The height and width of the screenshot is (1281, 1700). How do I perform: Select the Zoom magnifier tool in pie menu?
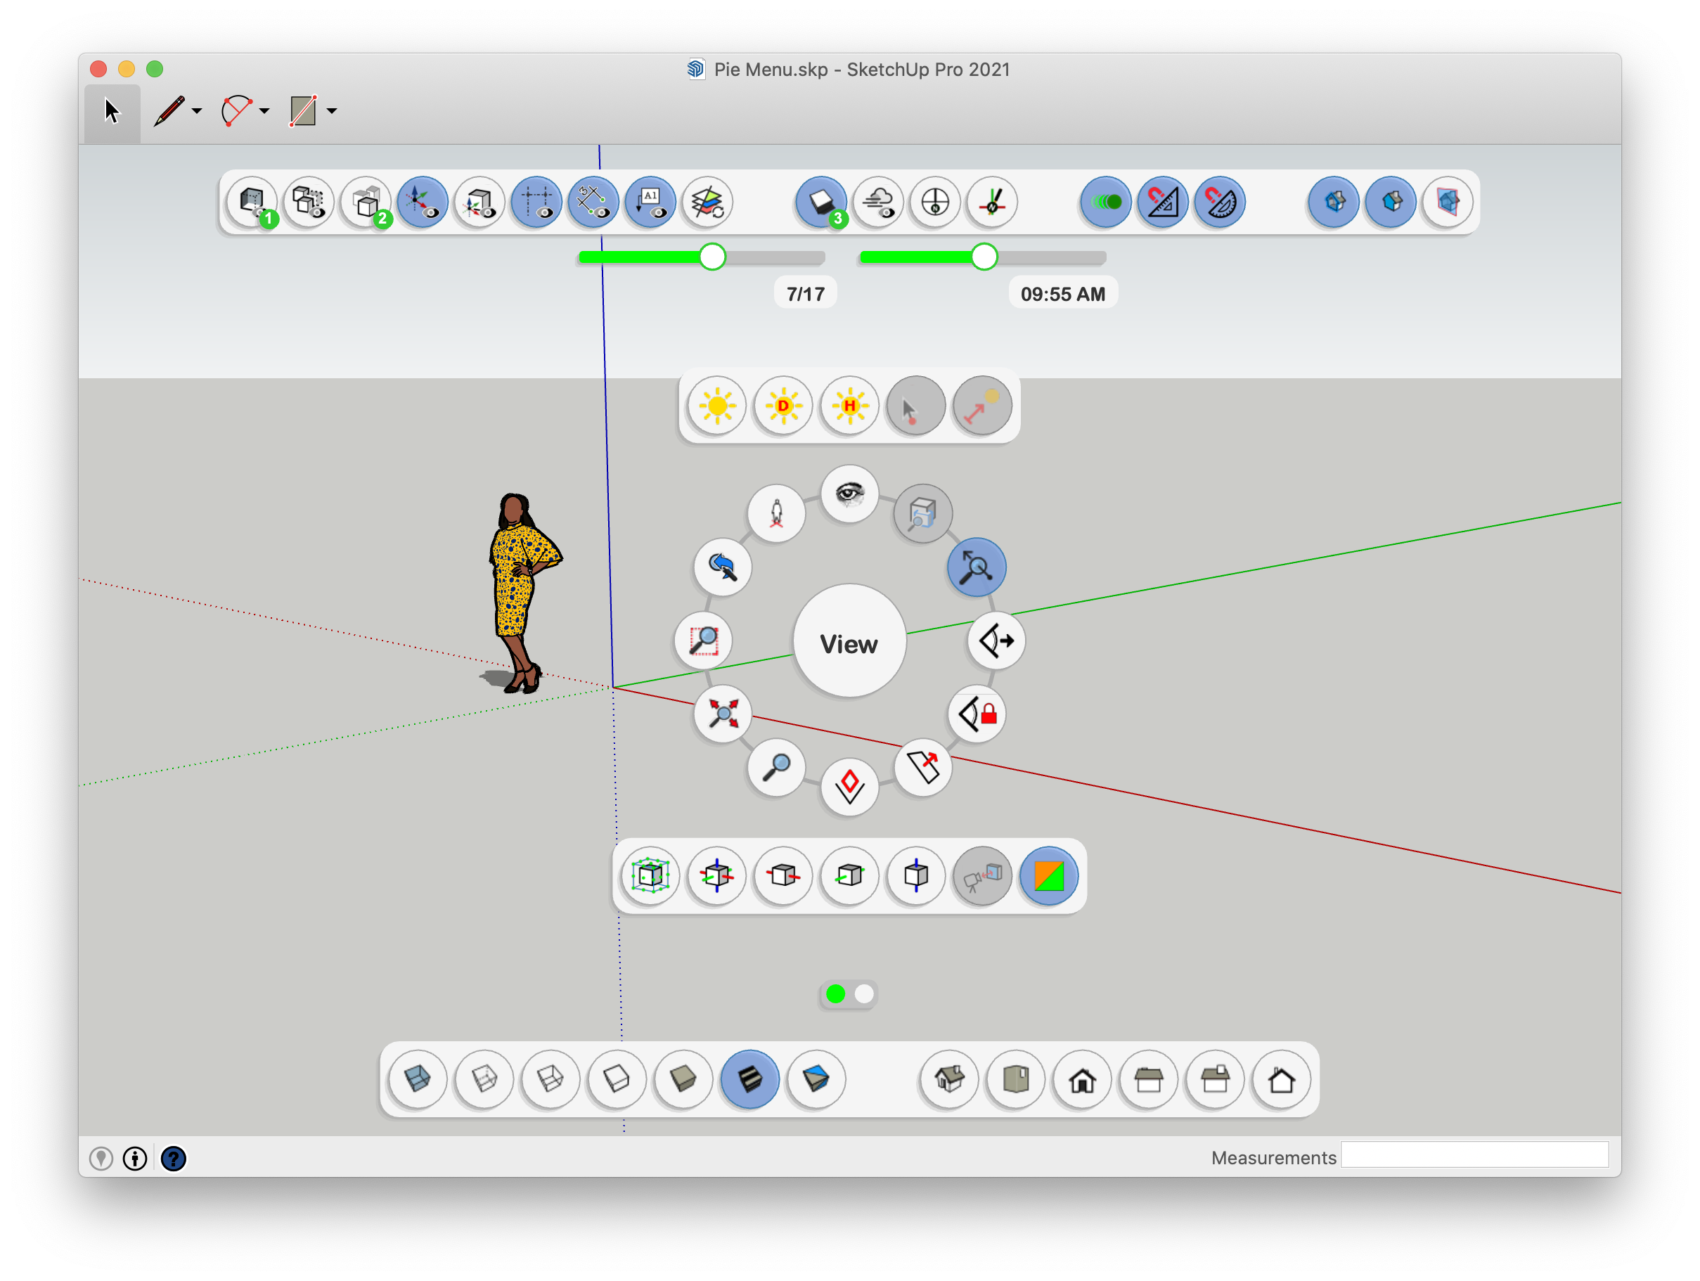[x=776, y=768]
